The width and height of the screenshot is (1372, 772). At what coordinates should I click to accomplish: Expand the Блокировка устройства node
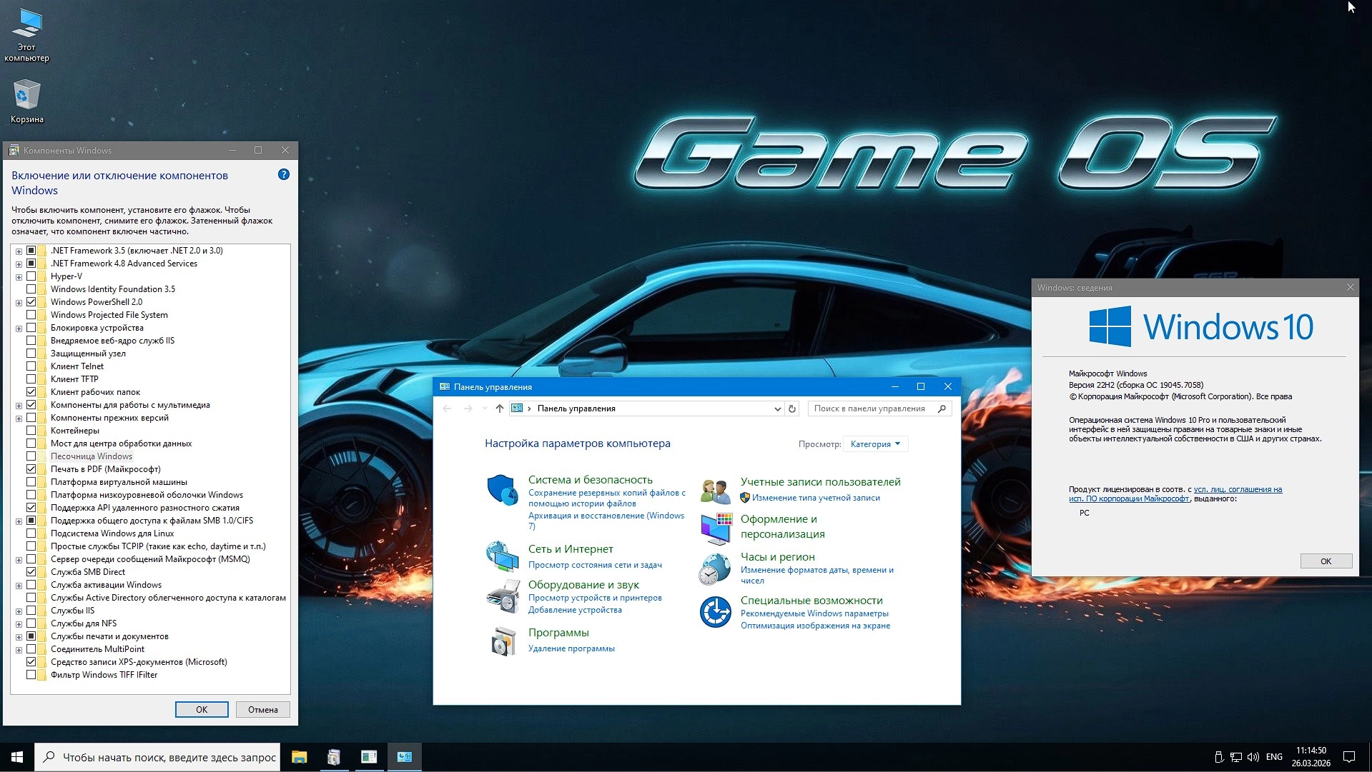[19, 329]
